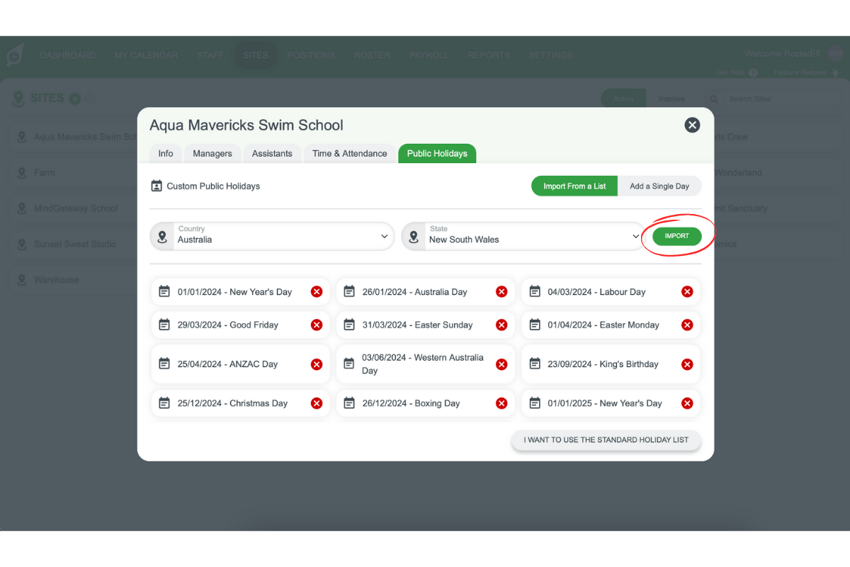Select the Active sites filter
850x567 pixels.
tap(623, 99)
